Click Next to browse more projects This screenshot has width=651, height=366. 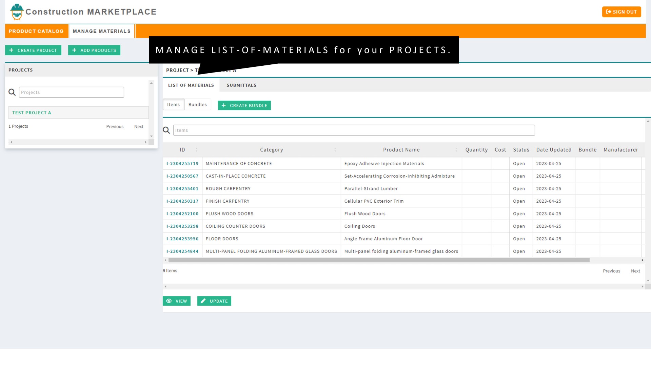click(139, 126)
